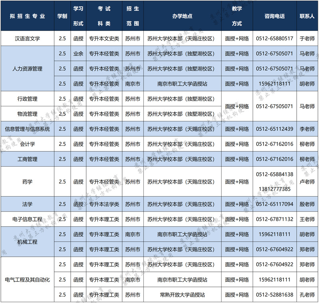This screenshot has height=303, width=319.
Task: Click the 咨询电话 column header
Action: point(274,16)
